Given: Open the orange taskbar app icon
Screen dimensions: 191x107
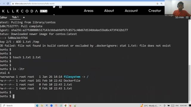Looking at the screenshot, I should click(x=56, y=106).
